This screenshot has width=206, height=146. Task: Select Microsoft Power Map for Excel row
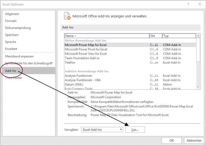[x=130, y=45]
